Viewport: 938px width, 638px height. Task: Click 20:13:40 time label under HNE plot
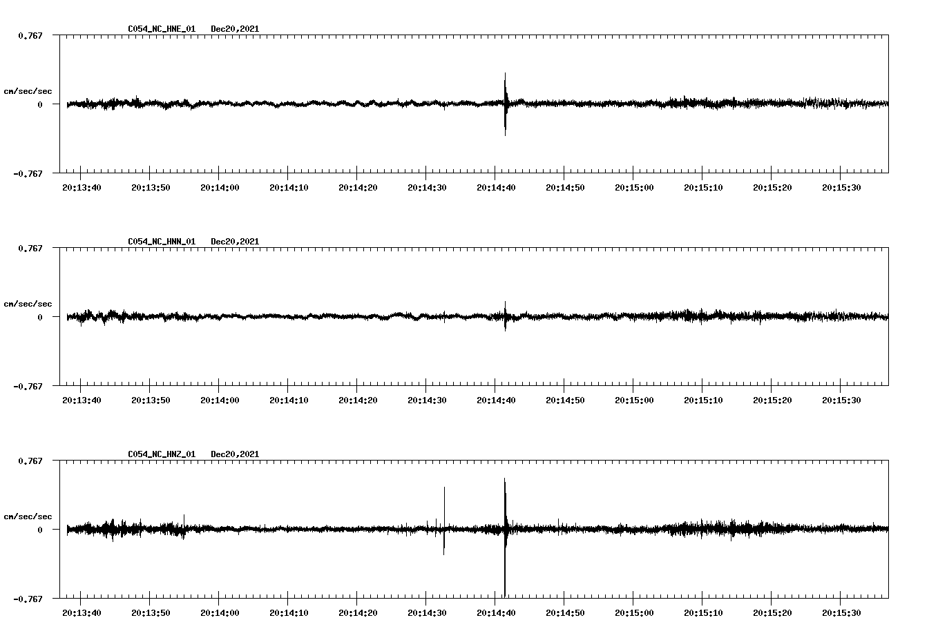pos(82,187)
